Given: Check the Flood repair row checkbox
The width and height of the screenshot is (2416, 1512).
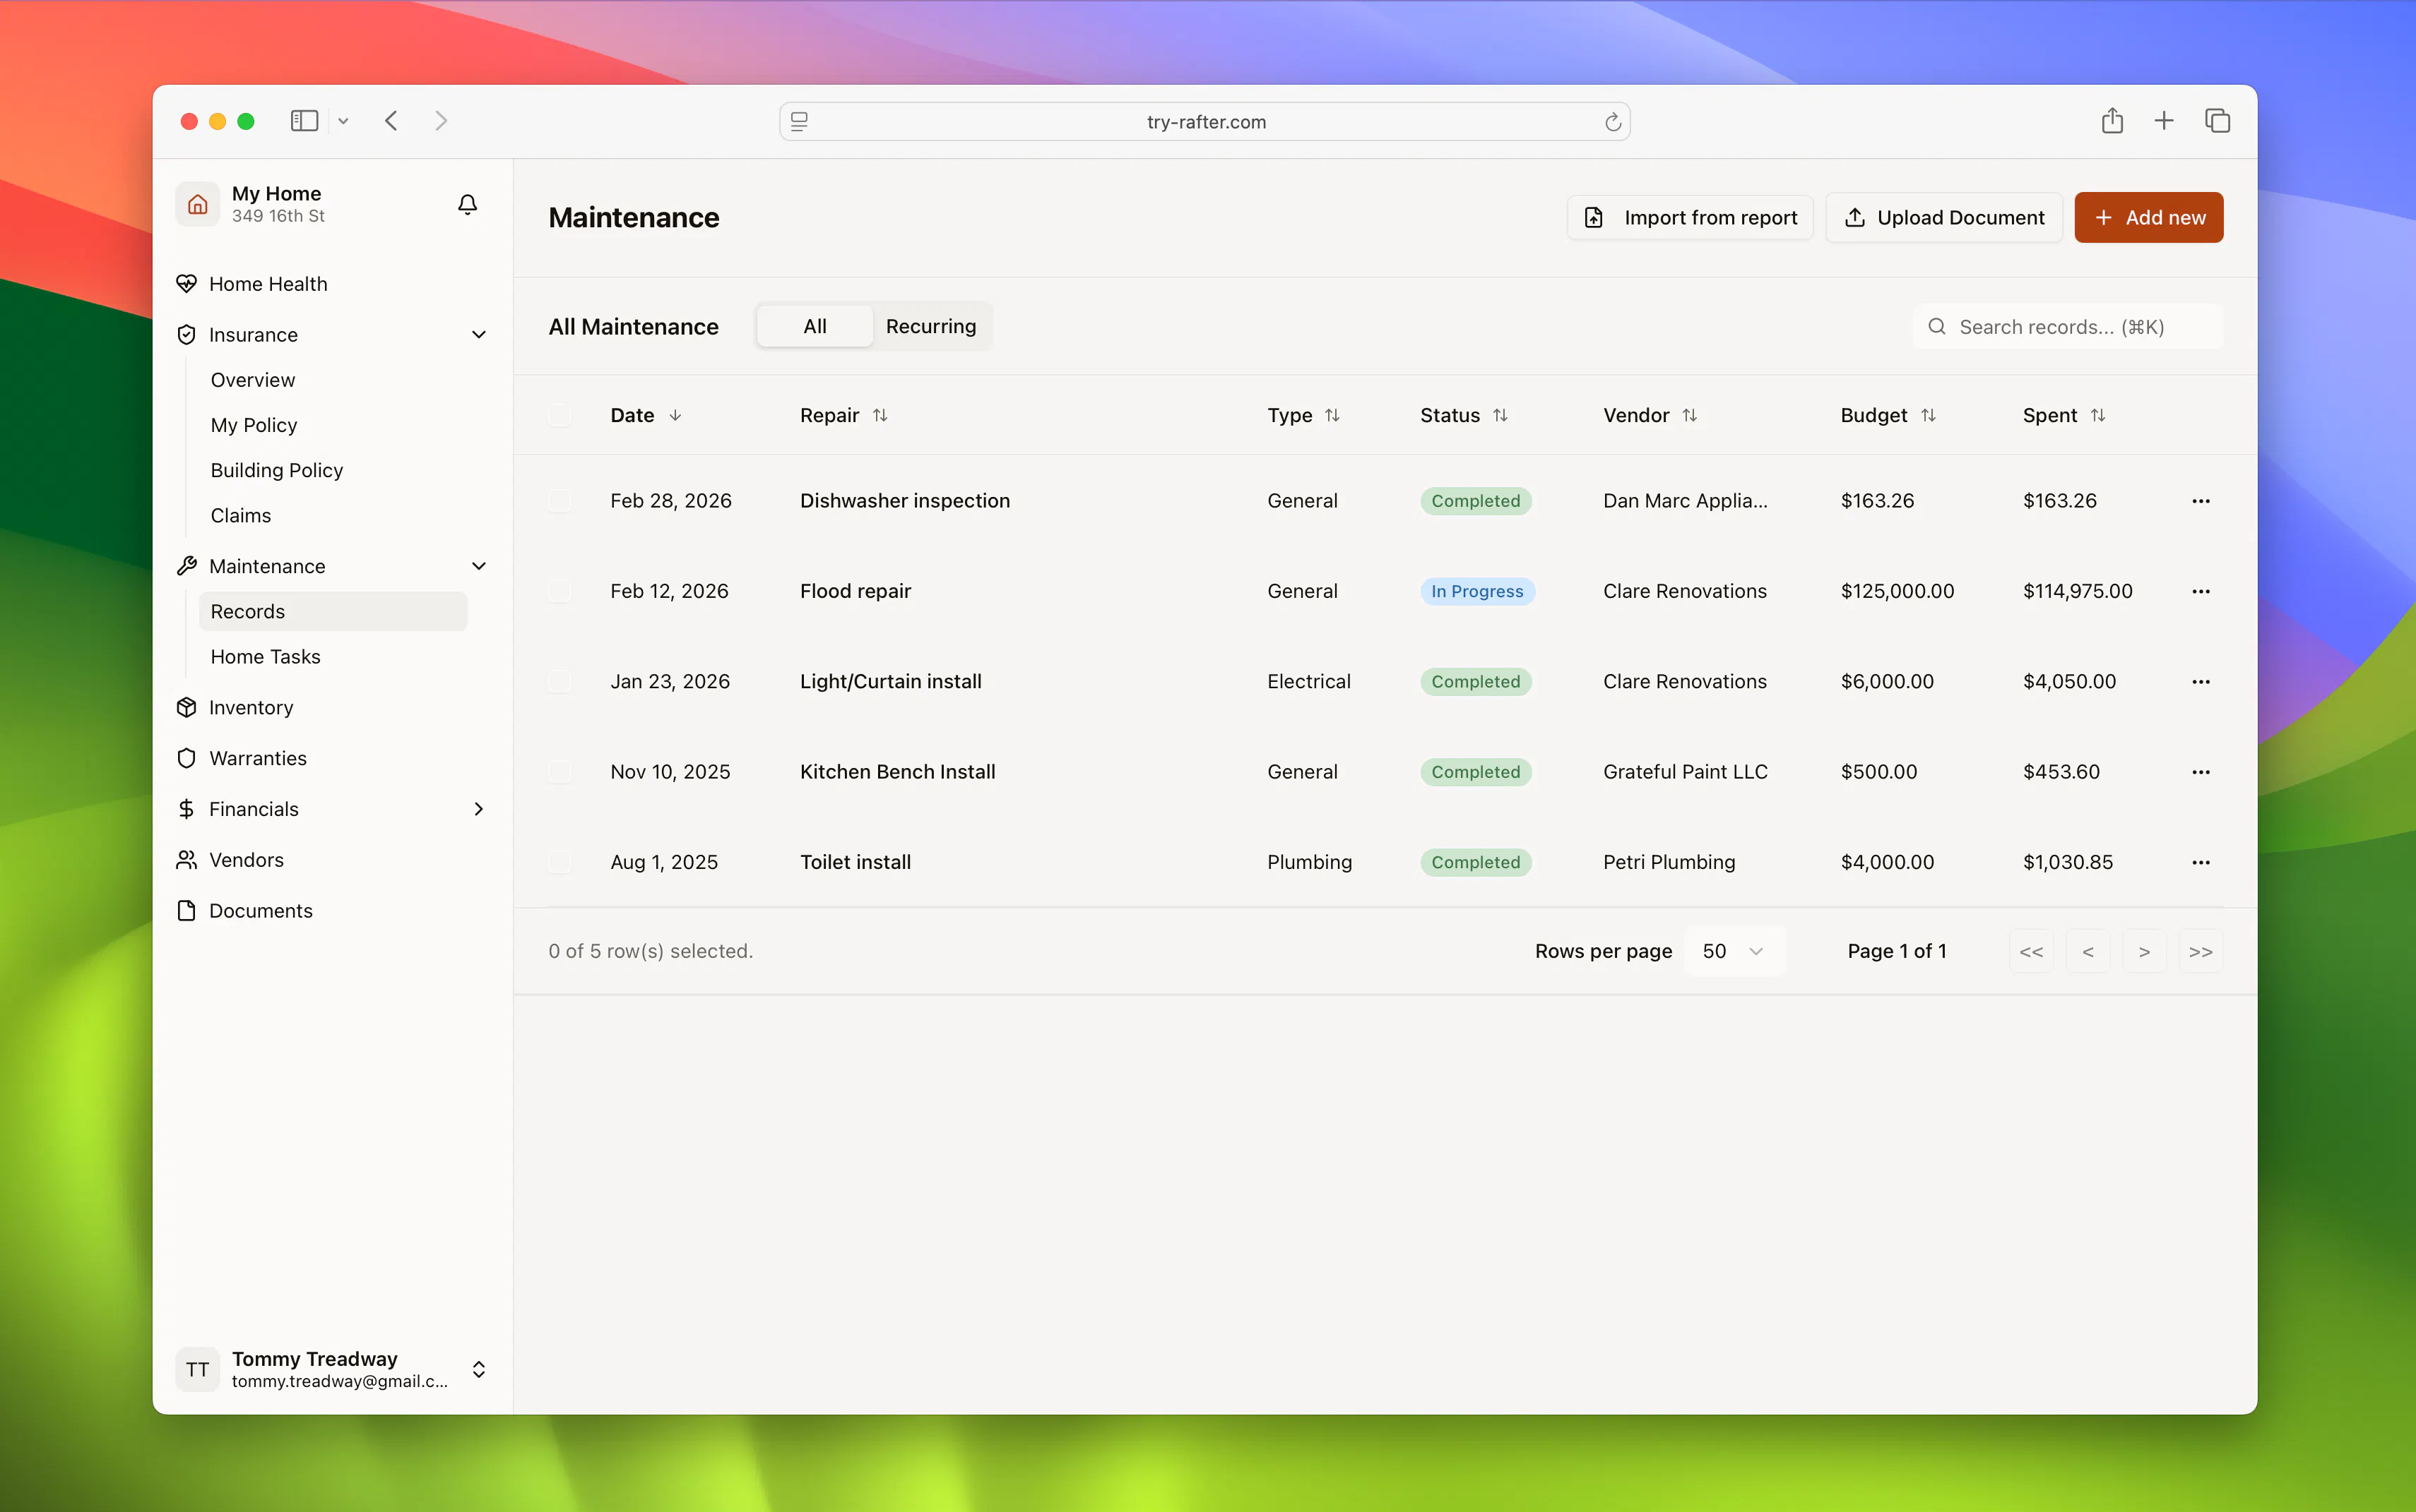Looking at the screenshot, I should click(559, 592).
